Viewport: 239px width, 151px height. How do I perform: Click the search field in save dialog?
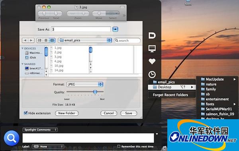[x=127, y=41]
